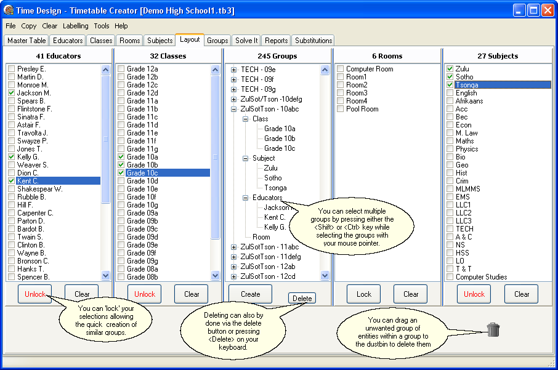Check the Pool Room checkbox
This screenshot has width=558, height=370.
[x=340, y=109]
